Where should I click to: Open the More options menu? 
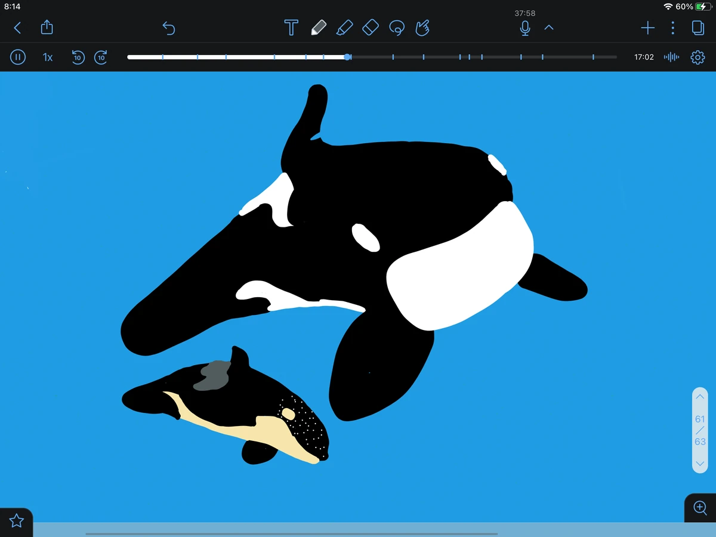pos(672,27)
